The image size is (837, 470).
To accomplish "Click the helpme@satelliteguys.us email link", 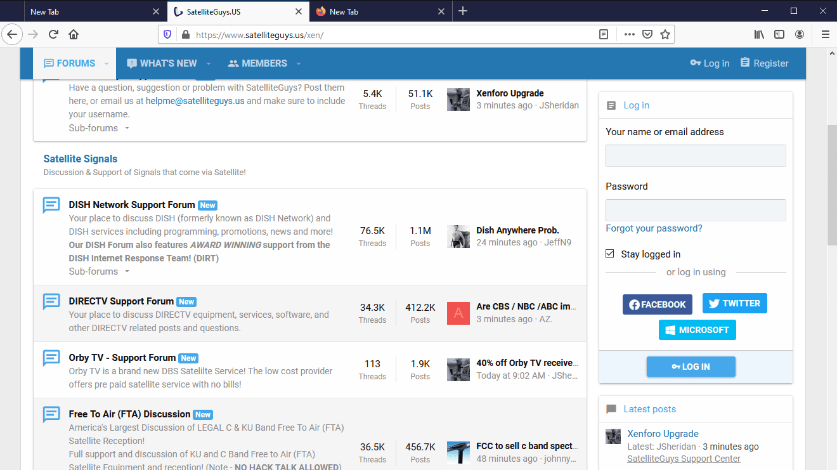I will coord(195,101).
